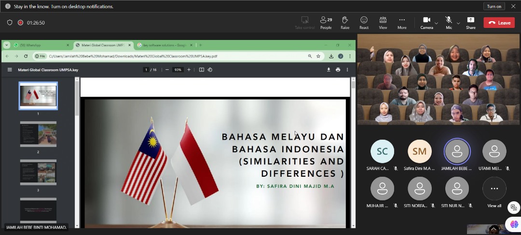Click the browser address bar URL
This screenshot has width=521, height=235.
pos(133,56)
